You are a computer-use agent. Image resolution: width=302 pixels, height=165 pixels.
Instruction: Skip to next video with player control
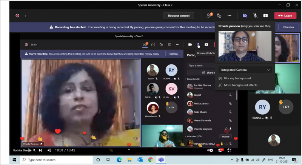[x=40, y=150]
